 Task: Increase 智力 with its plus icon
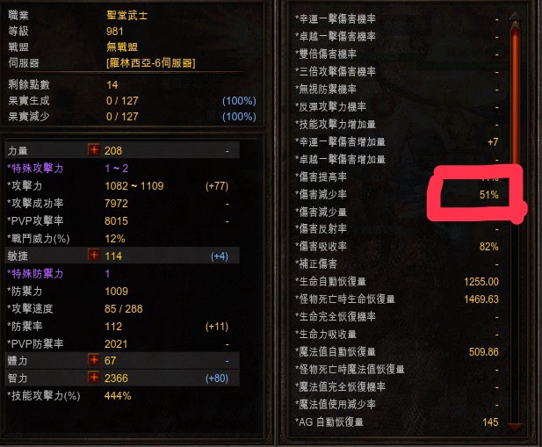pyautogui.click(x=93, y=378)
